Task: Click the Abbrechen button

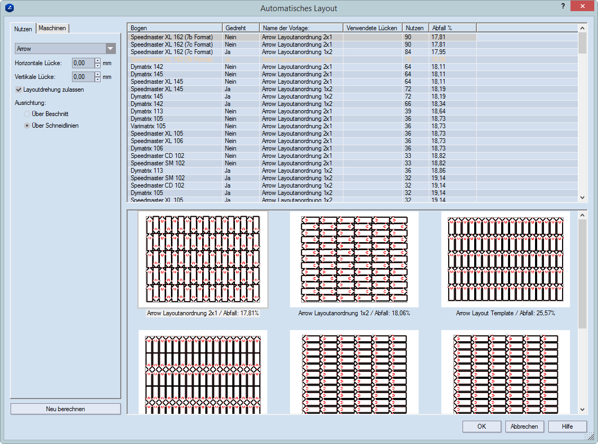Action: [x=524, y=427]
